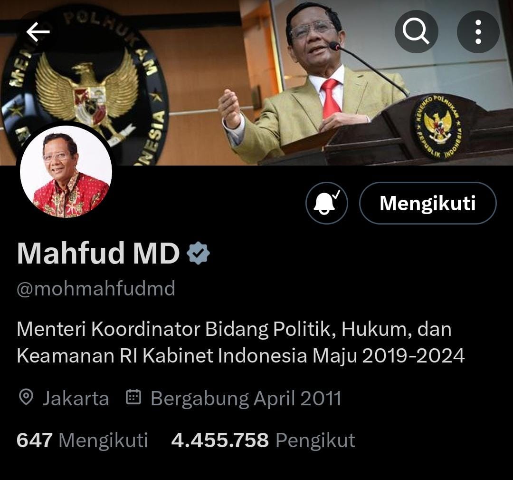Image resolution: width=513 pixels, height=480 pixels.
Task: Open the 4.455.758 Pengikut followers list
Action: coord(263,440)
